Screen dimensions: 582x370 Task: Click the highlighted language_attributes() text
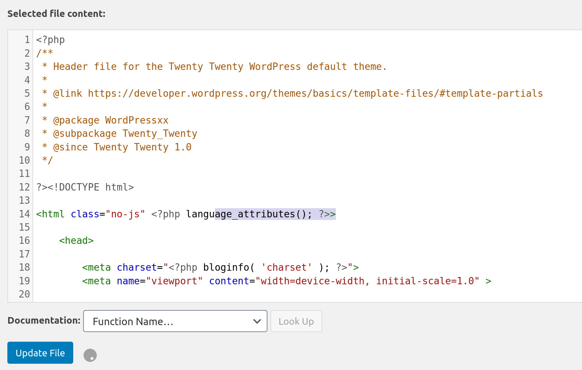(275, 214)
